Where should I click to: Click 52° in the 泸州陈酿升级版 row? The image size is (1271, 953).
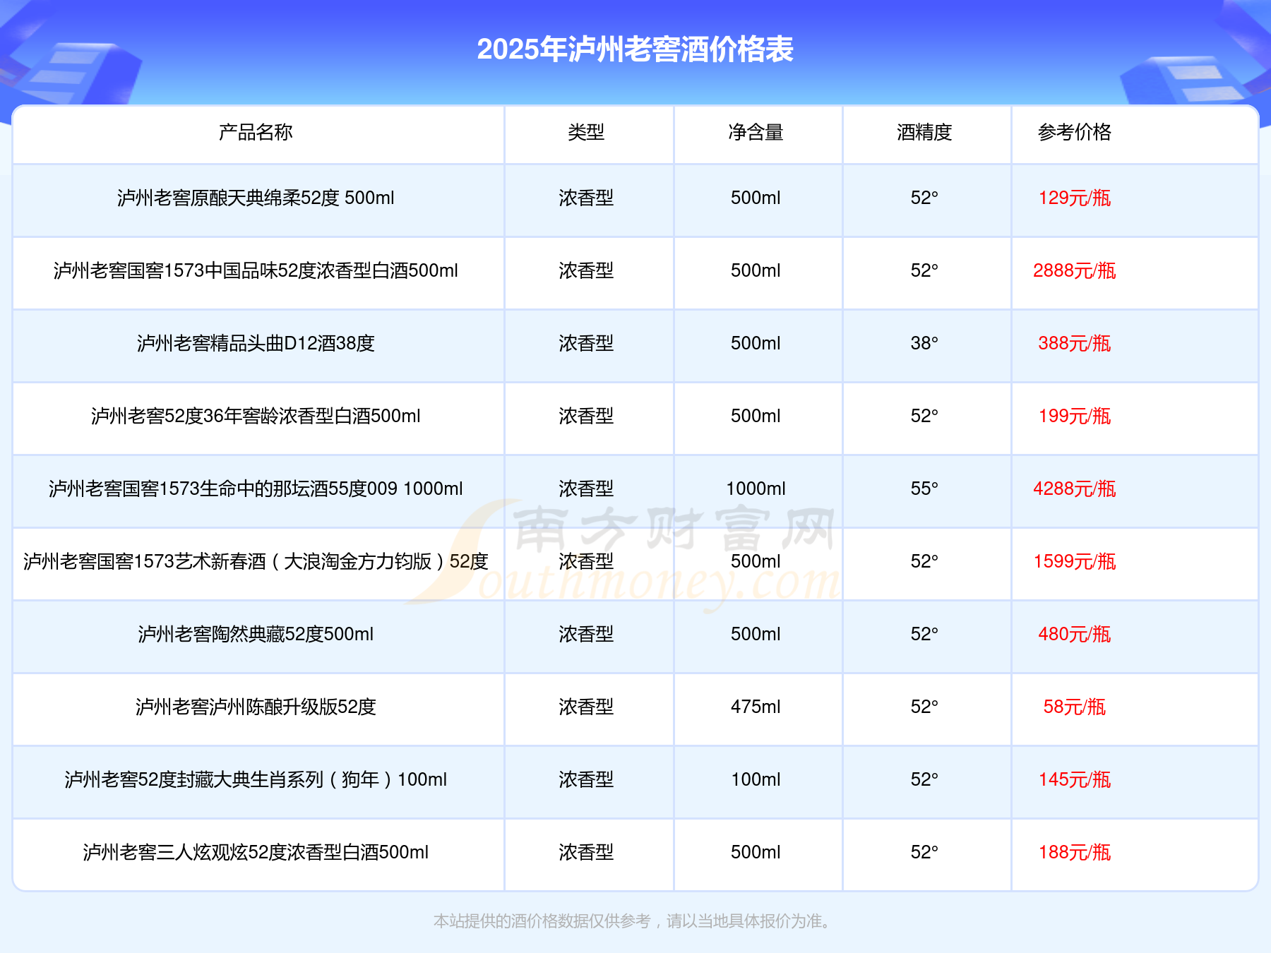924,707
